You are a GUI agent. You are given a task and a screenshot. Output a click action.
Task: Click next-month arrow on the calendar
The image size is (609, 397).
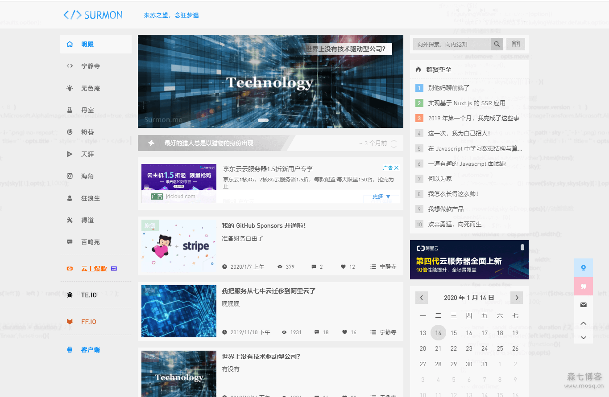(516, 297)
